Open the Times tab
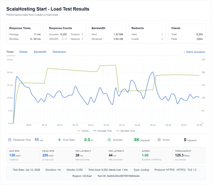Screen dimensions: 212x185 pos(10,52)
